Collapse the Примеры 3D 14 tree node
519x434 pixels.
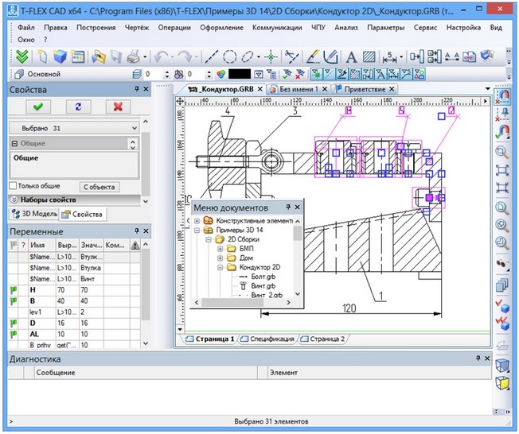pos(197,230)
